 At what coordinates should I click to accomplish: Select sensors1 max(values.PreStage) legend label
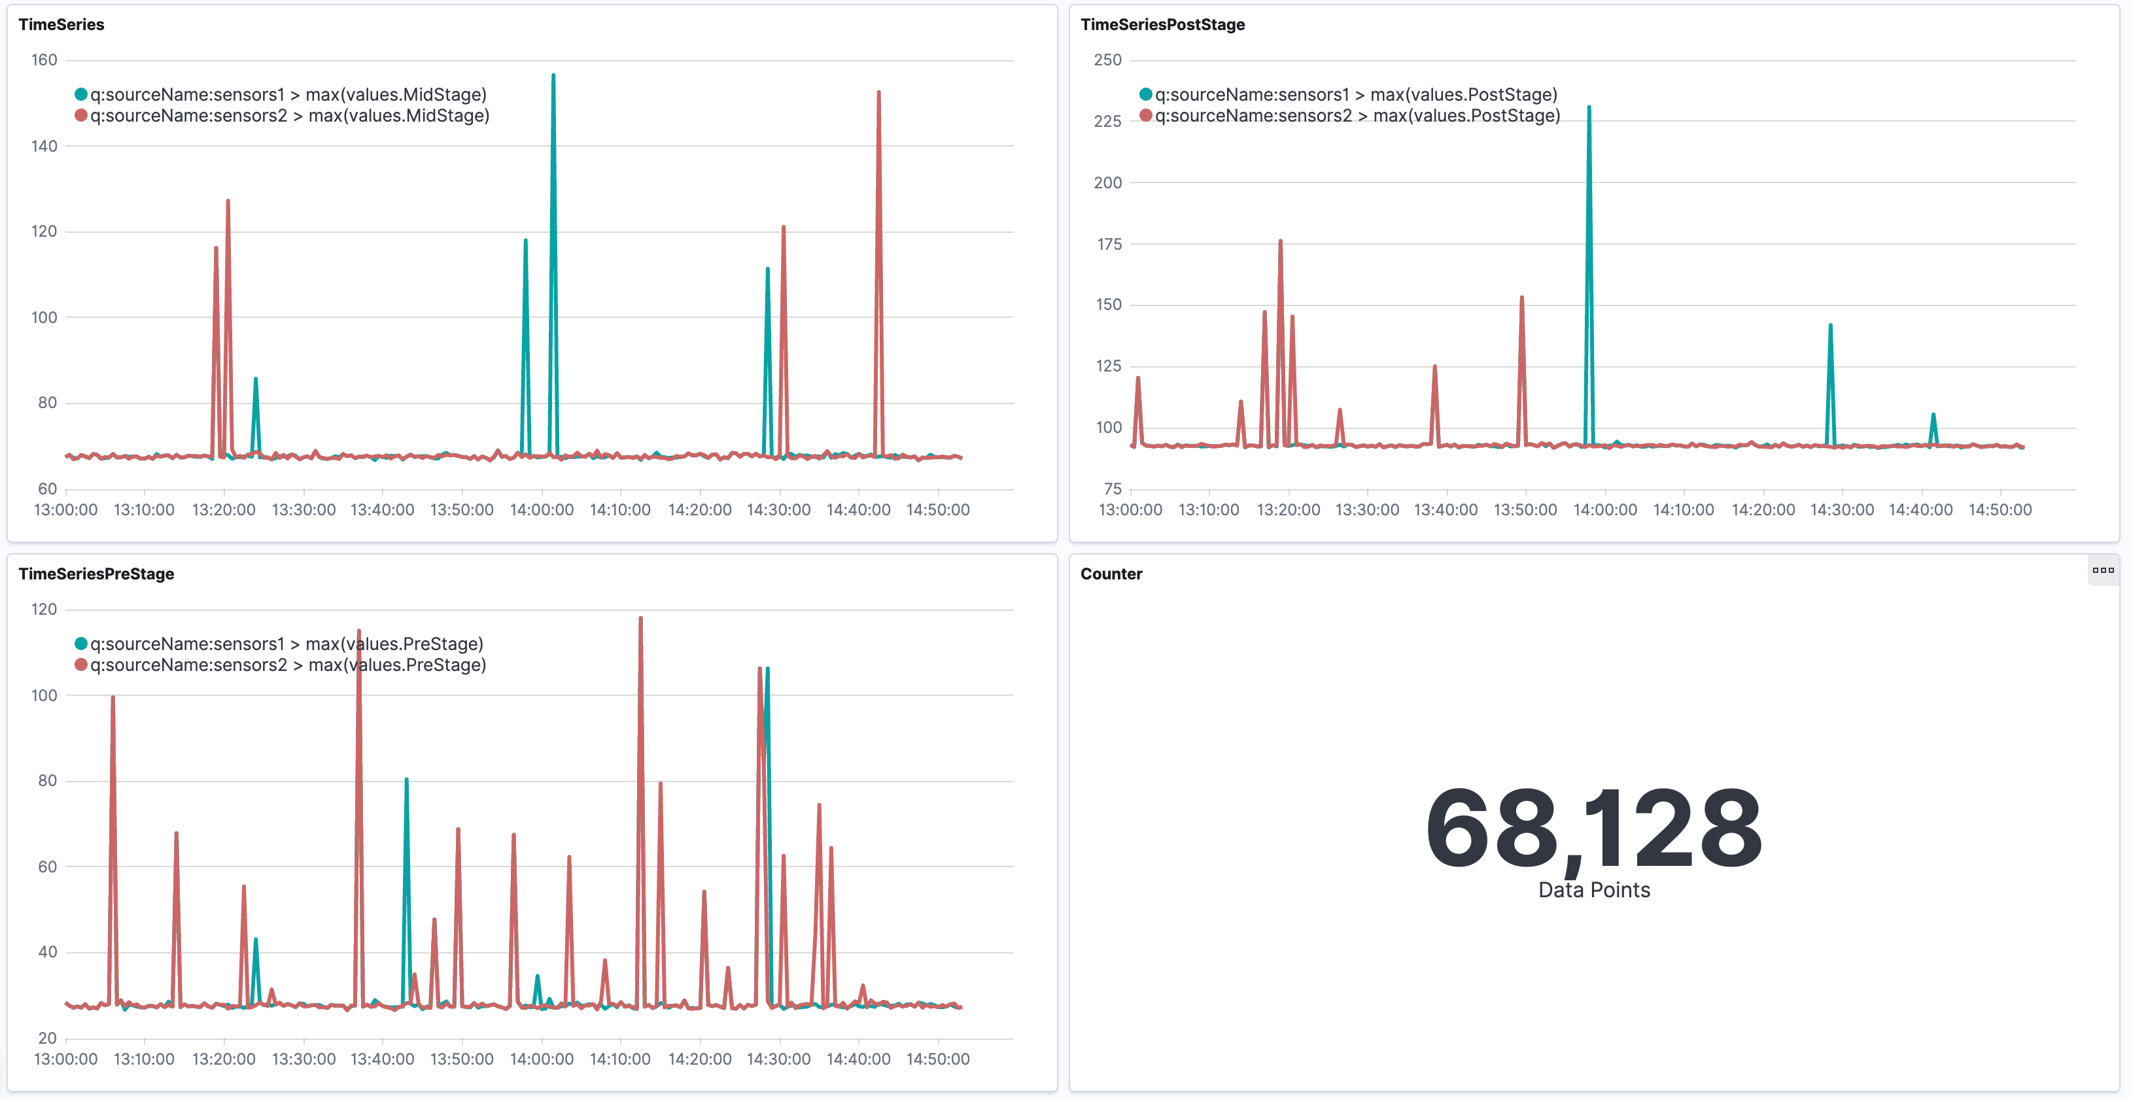click(286, 644)
